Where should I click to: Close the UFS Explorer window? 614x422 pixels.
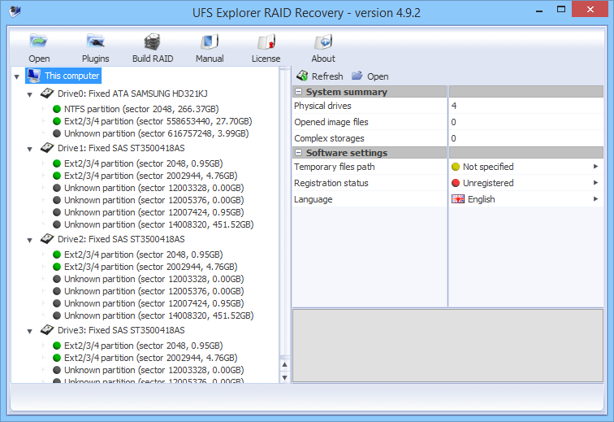pos(590,10)
